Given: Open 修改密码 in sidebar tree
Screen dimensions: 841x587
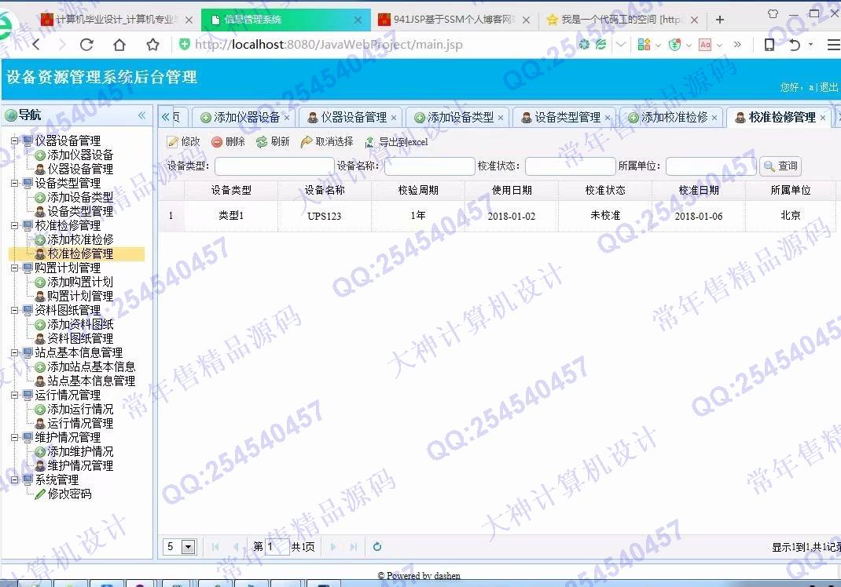Looking at the screenshot, I should coord(70,494).
